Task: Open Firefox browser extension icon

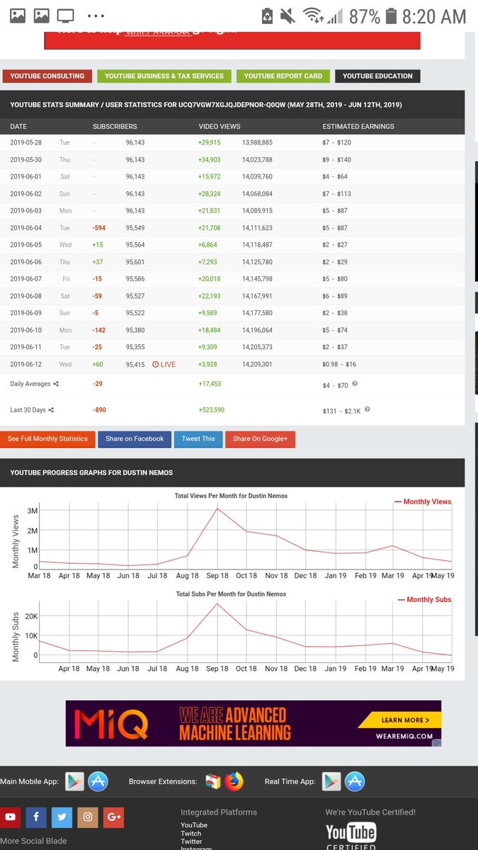Action: click(234, 781)
